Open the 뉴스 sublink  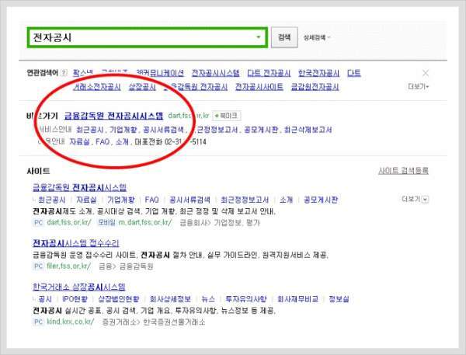coord(208,299)
